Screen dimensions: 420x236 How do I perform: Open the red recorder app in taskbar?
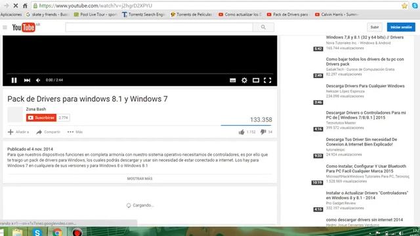tap(77, 232)
